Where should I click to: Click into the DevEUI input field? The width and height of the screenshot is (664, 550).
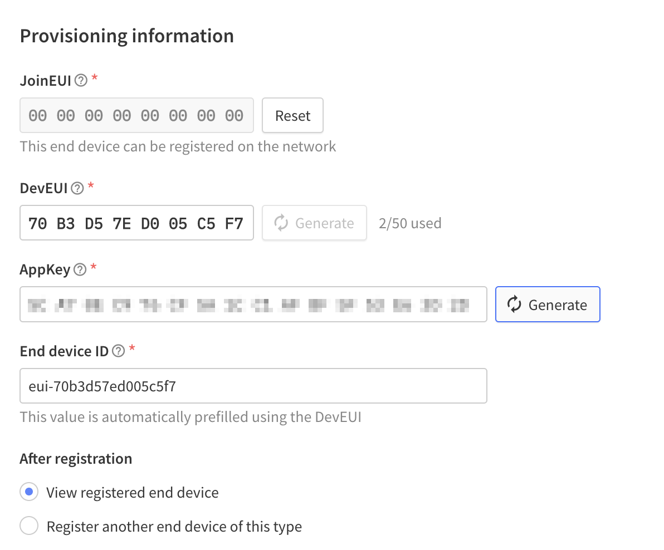[137, 223]
